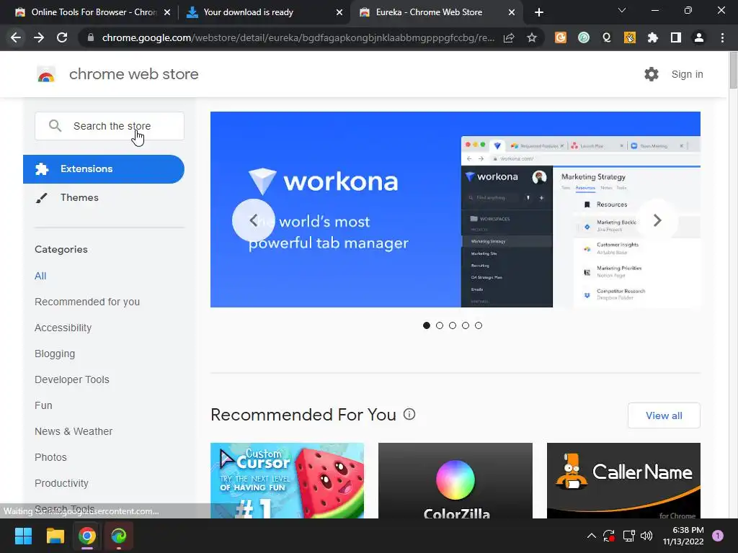
Task: Open the tab search chevron
Action: (622, 10)
